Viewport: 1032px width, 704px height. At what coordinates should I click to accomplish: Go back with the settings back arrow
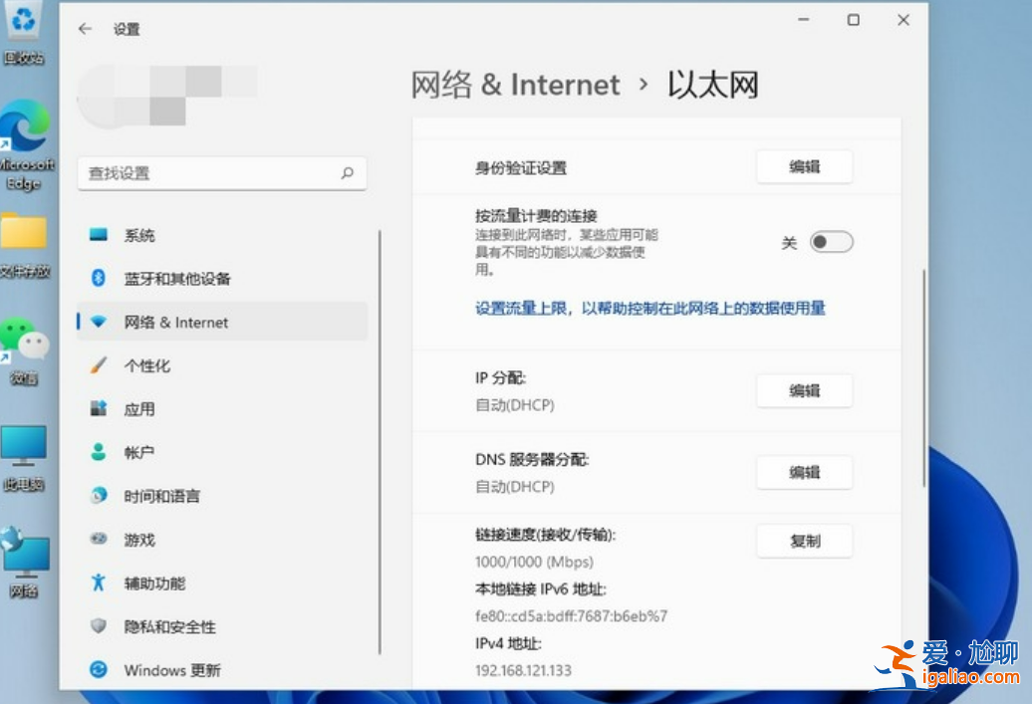tap(85, 30)
